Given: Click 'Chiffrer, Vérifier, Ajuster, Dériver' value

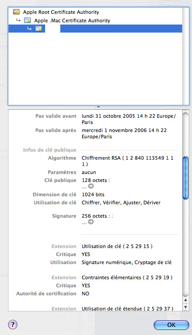Looking at the screenshot, I should 121,203.
